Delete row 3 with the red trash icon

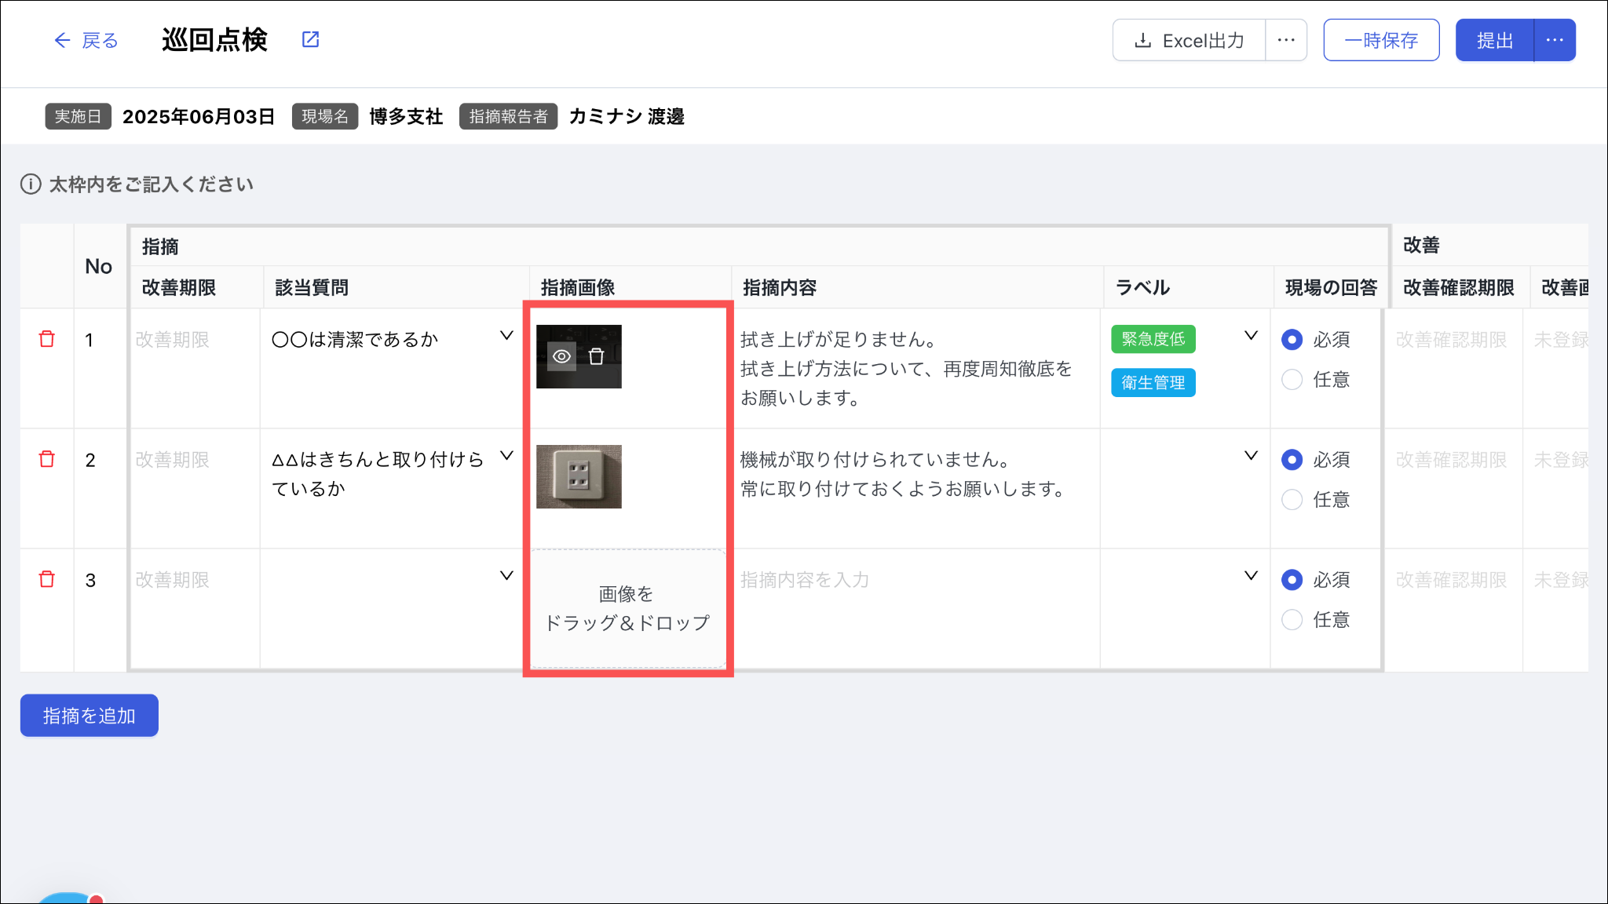click(x=47, y=579)
